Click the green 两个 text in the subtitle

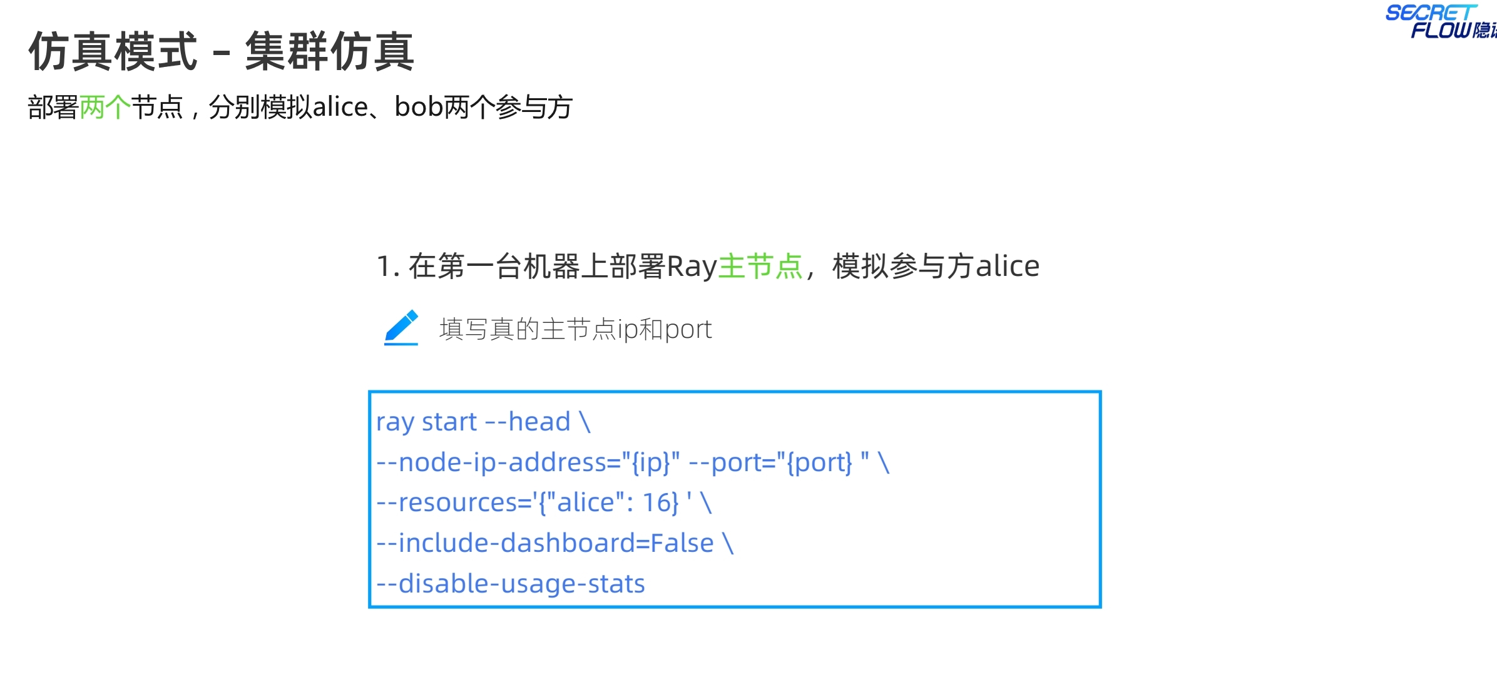click(105, 107)
